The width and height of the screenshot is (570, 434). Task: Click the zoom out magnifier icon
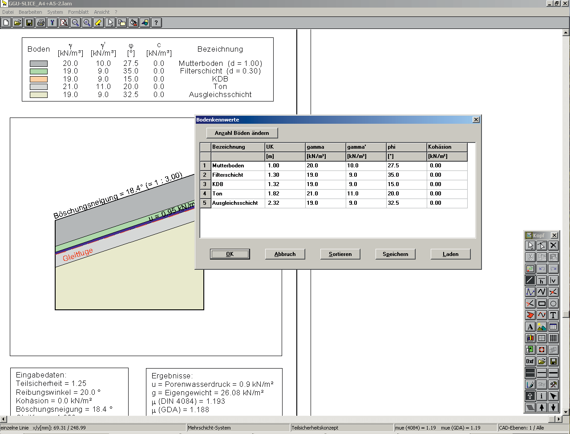coord(76,23)
